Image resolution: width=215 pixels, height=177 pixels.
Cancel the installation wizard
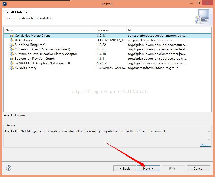coord(198,168)
